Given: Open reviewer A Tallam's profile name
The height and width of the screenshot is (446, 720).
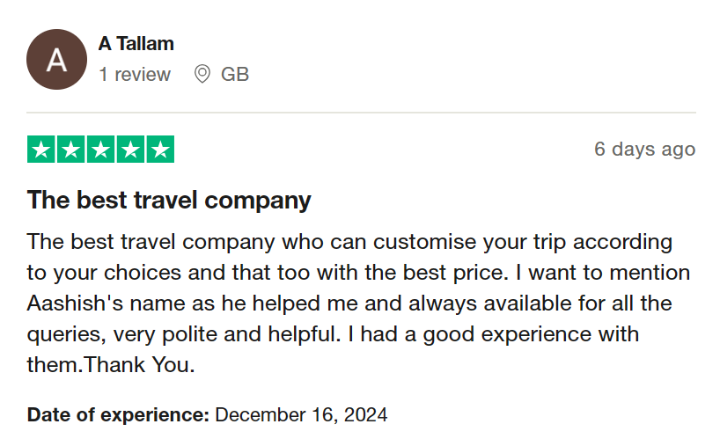Looking at the screenshot, I should point(136,43).
